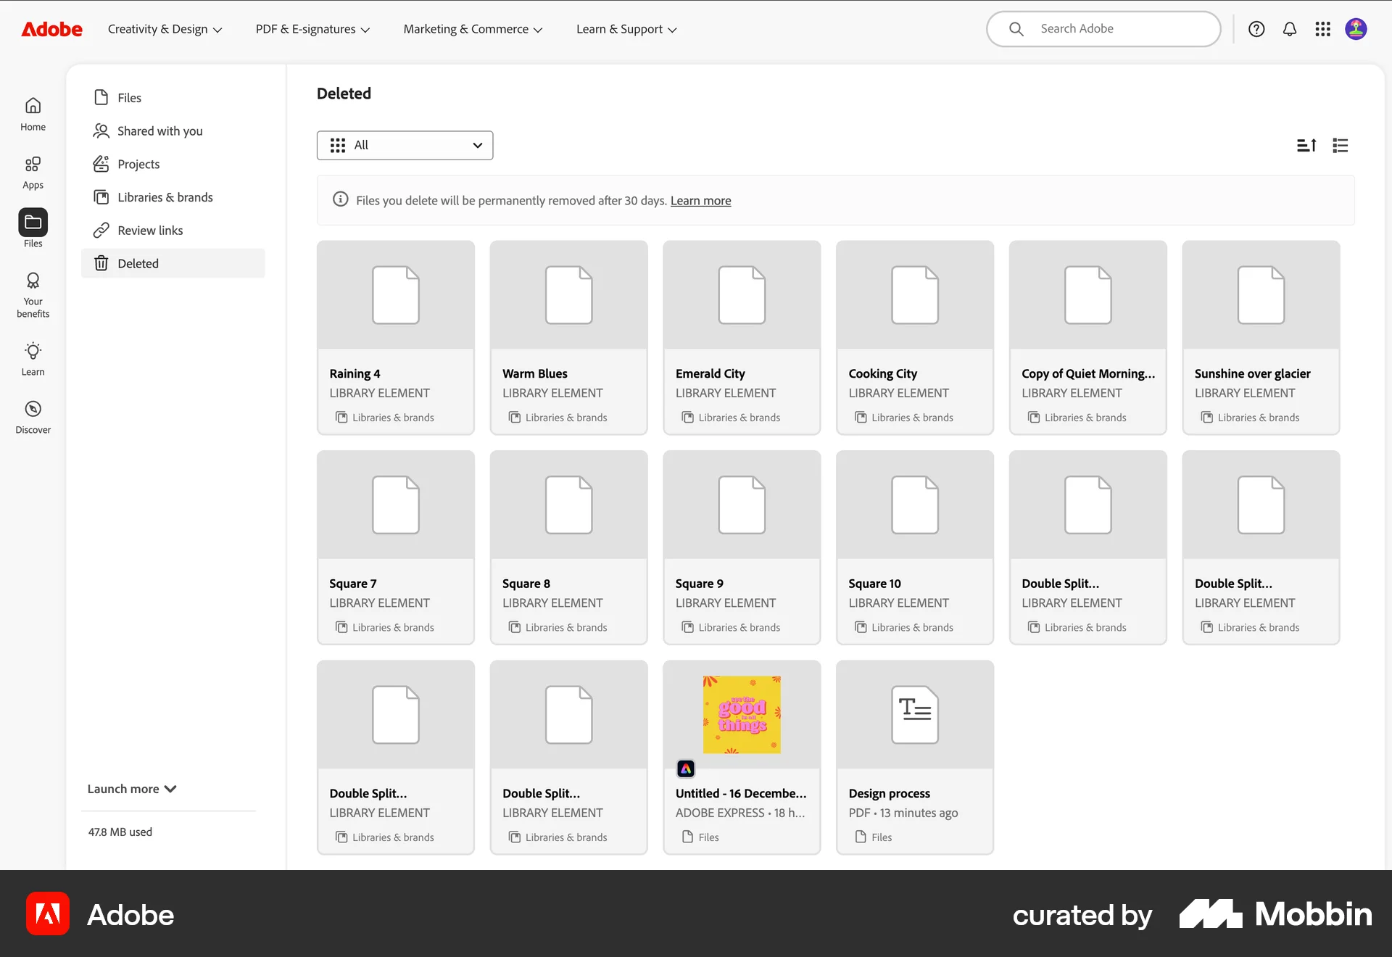Open Shared with you in sidebar
Image resolution: width=1392 pixels, height=957 pixels.
click(159, 130)
